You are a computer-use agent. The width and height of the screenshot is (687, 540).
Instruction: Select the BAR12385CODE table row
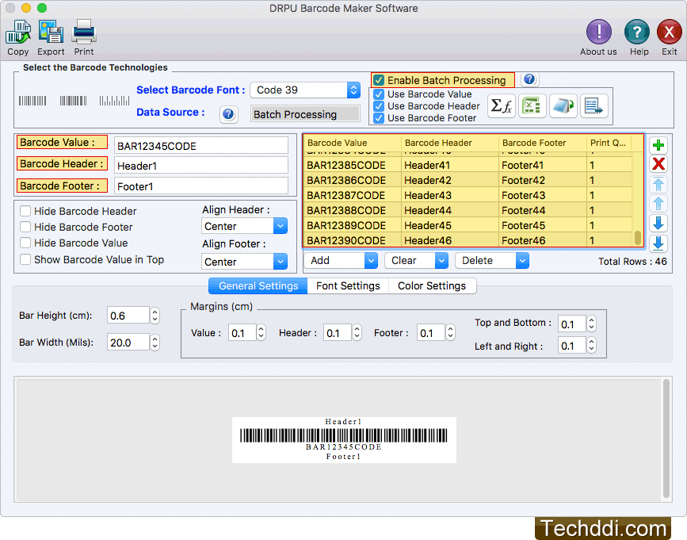tap(469, 165)
